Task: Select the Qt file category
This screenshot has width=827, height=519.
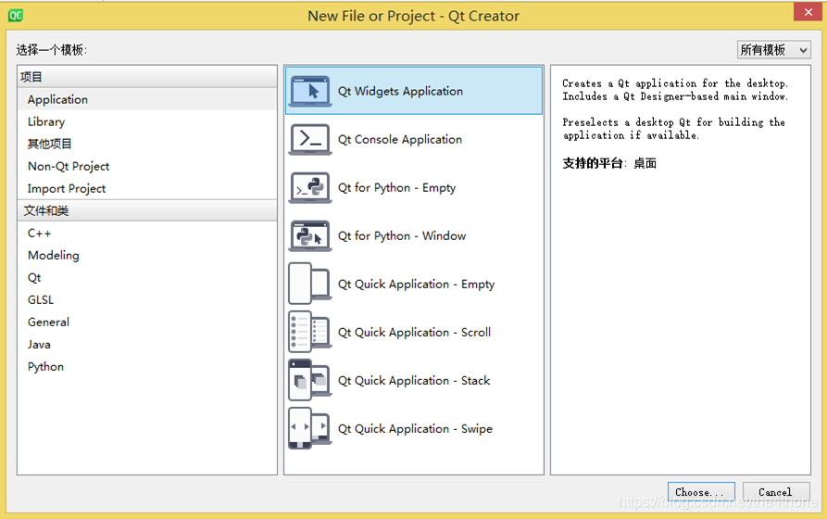Action: [147, 277]
